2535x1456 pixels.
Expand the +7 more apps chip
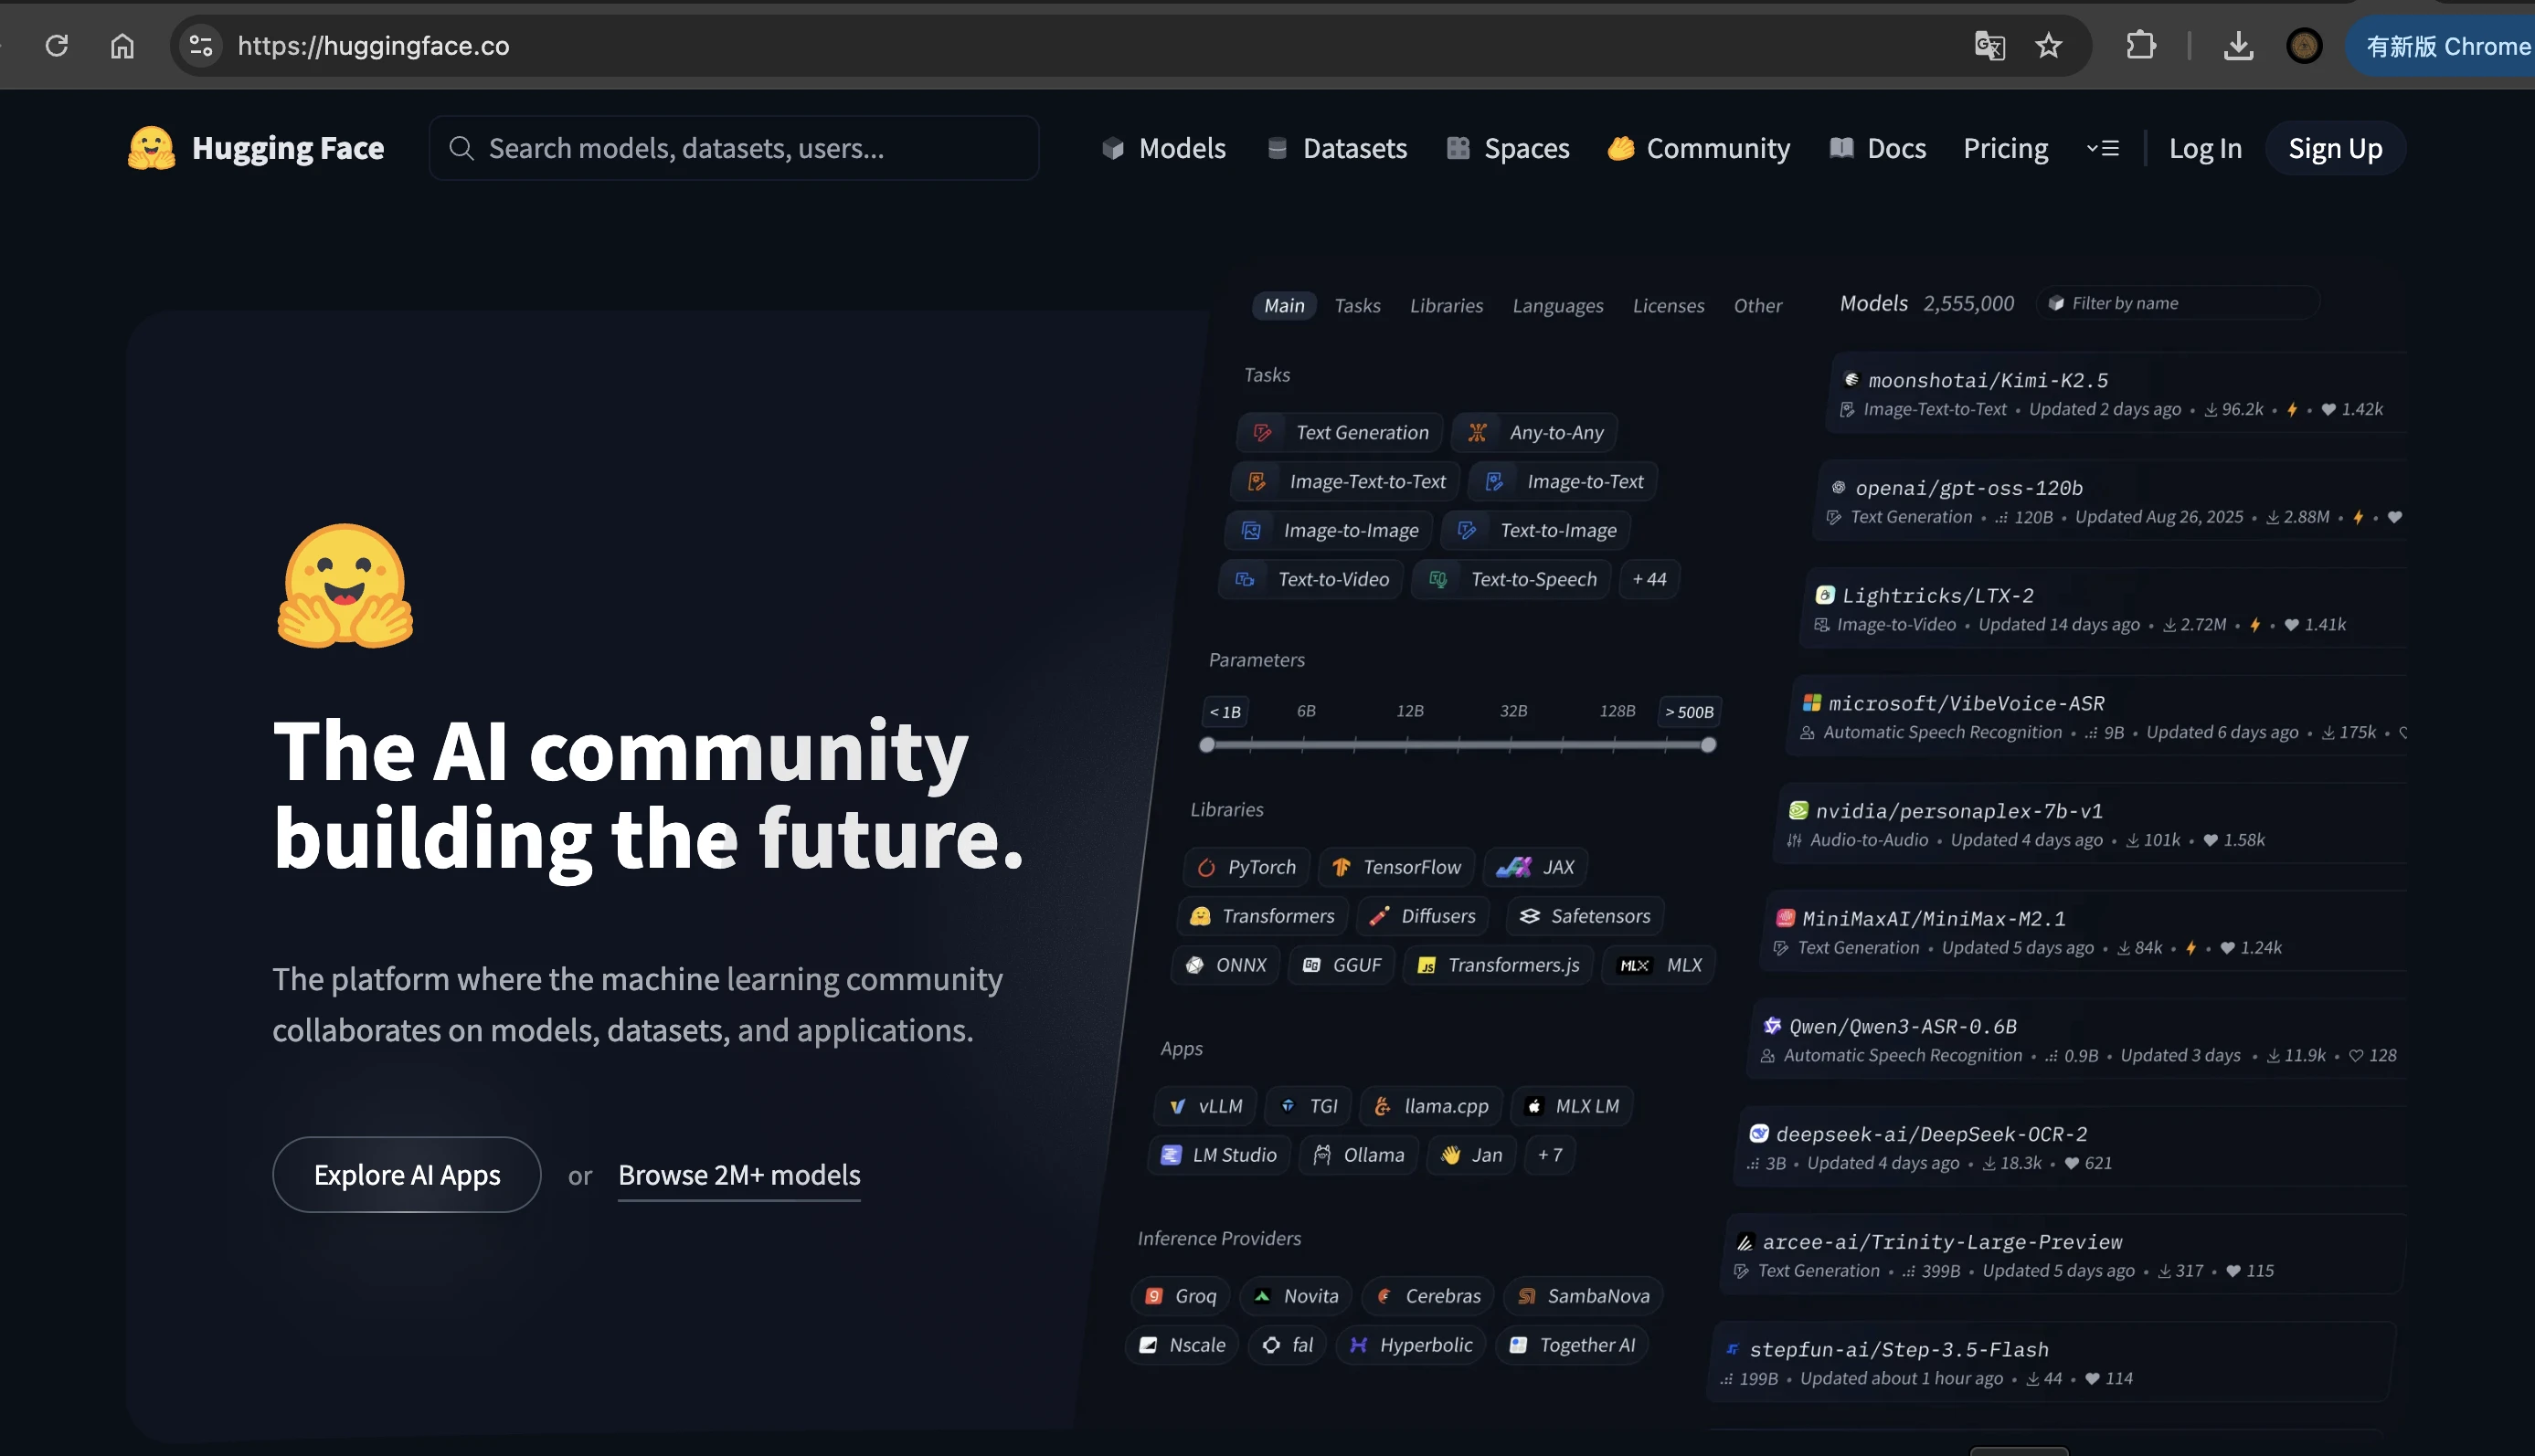1550,1155
